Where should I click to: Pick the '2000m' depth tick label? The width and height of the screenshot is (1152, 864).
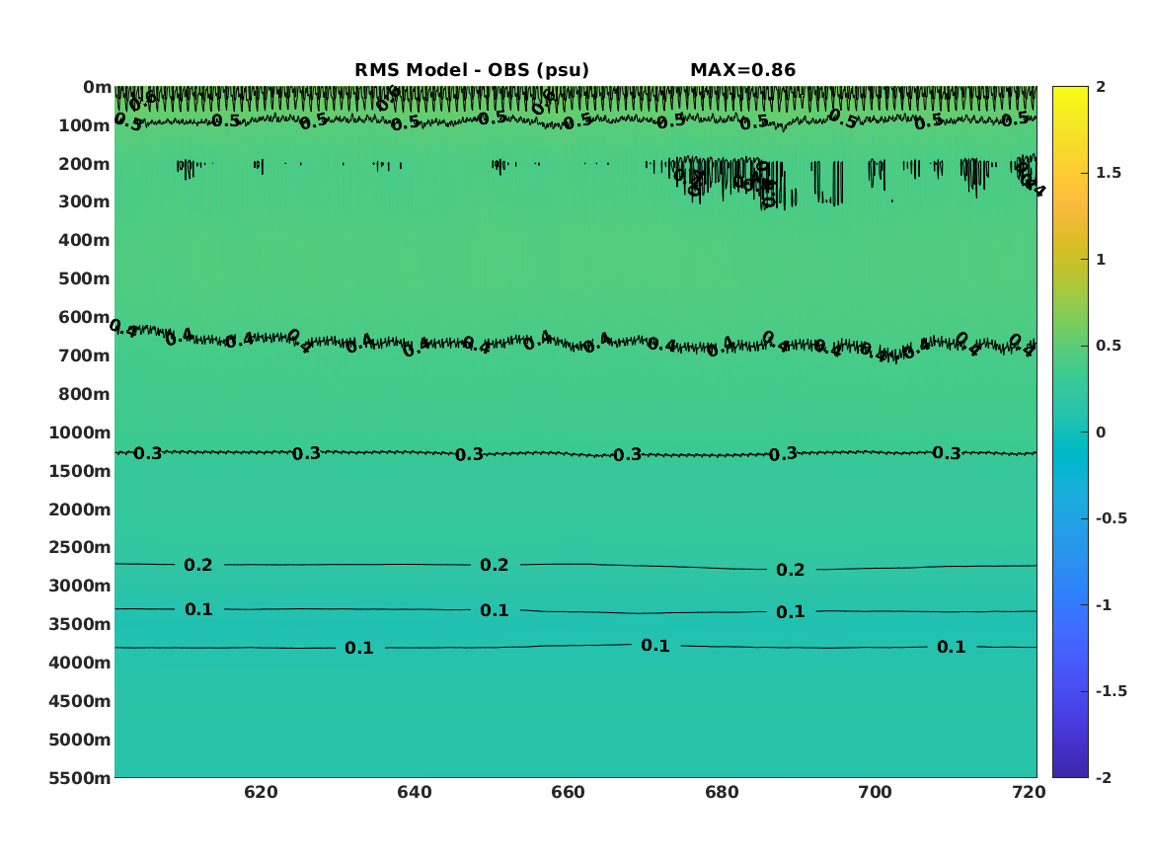point(79,510)
